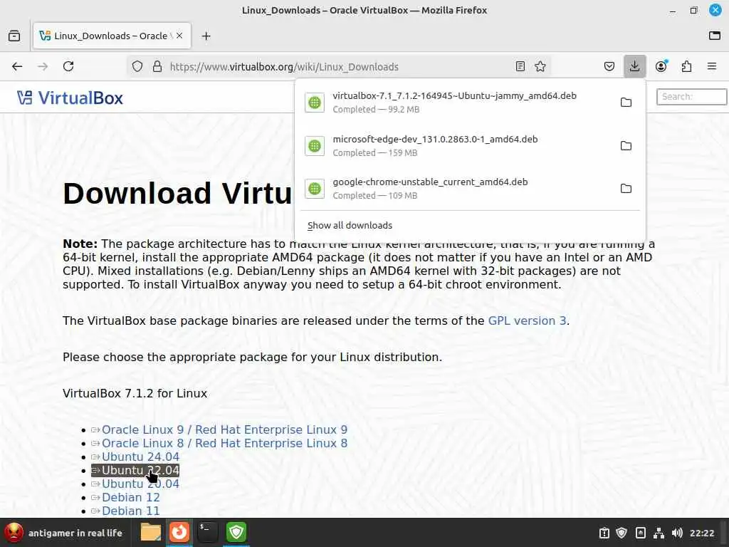Open the Extensions puzzle icon

tap(686, 66)
